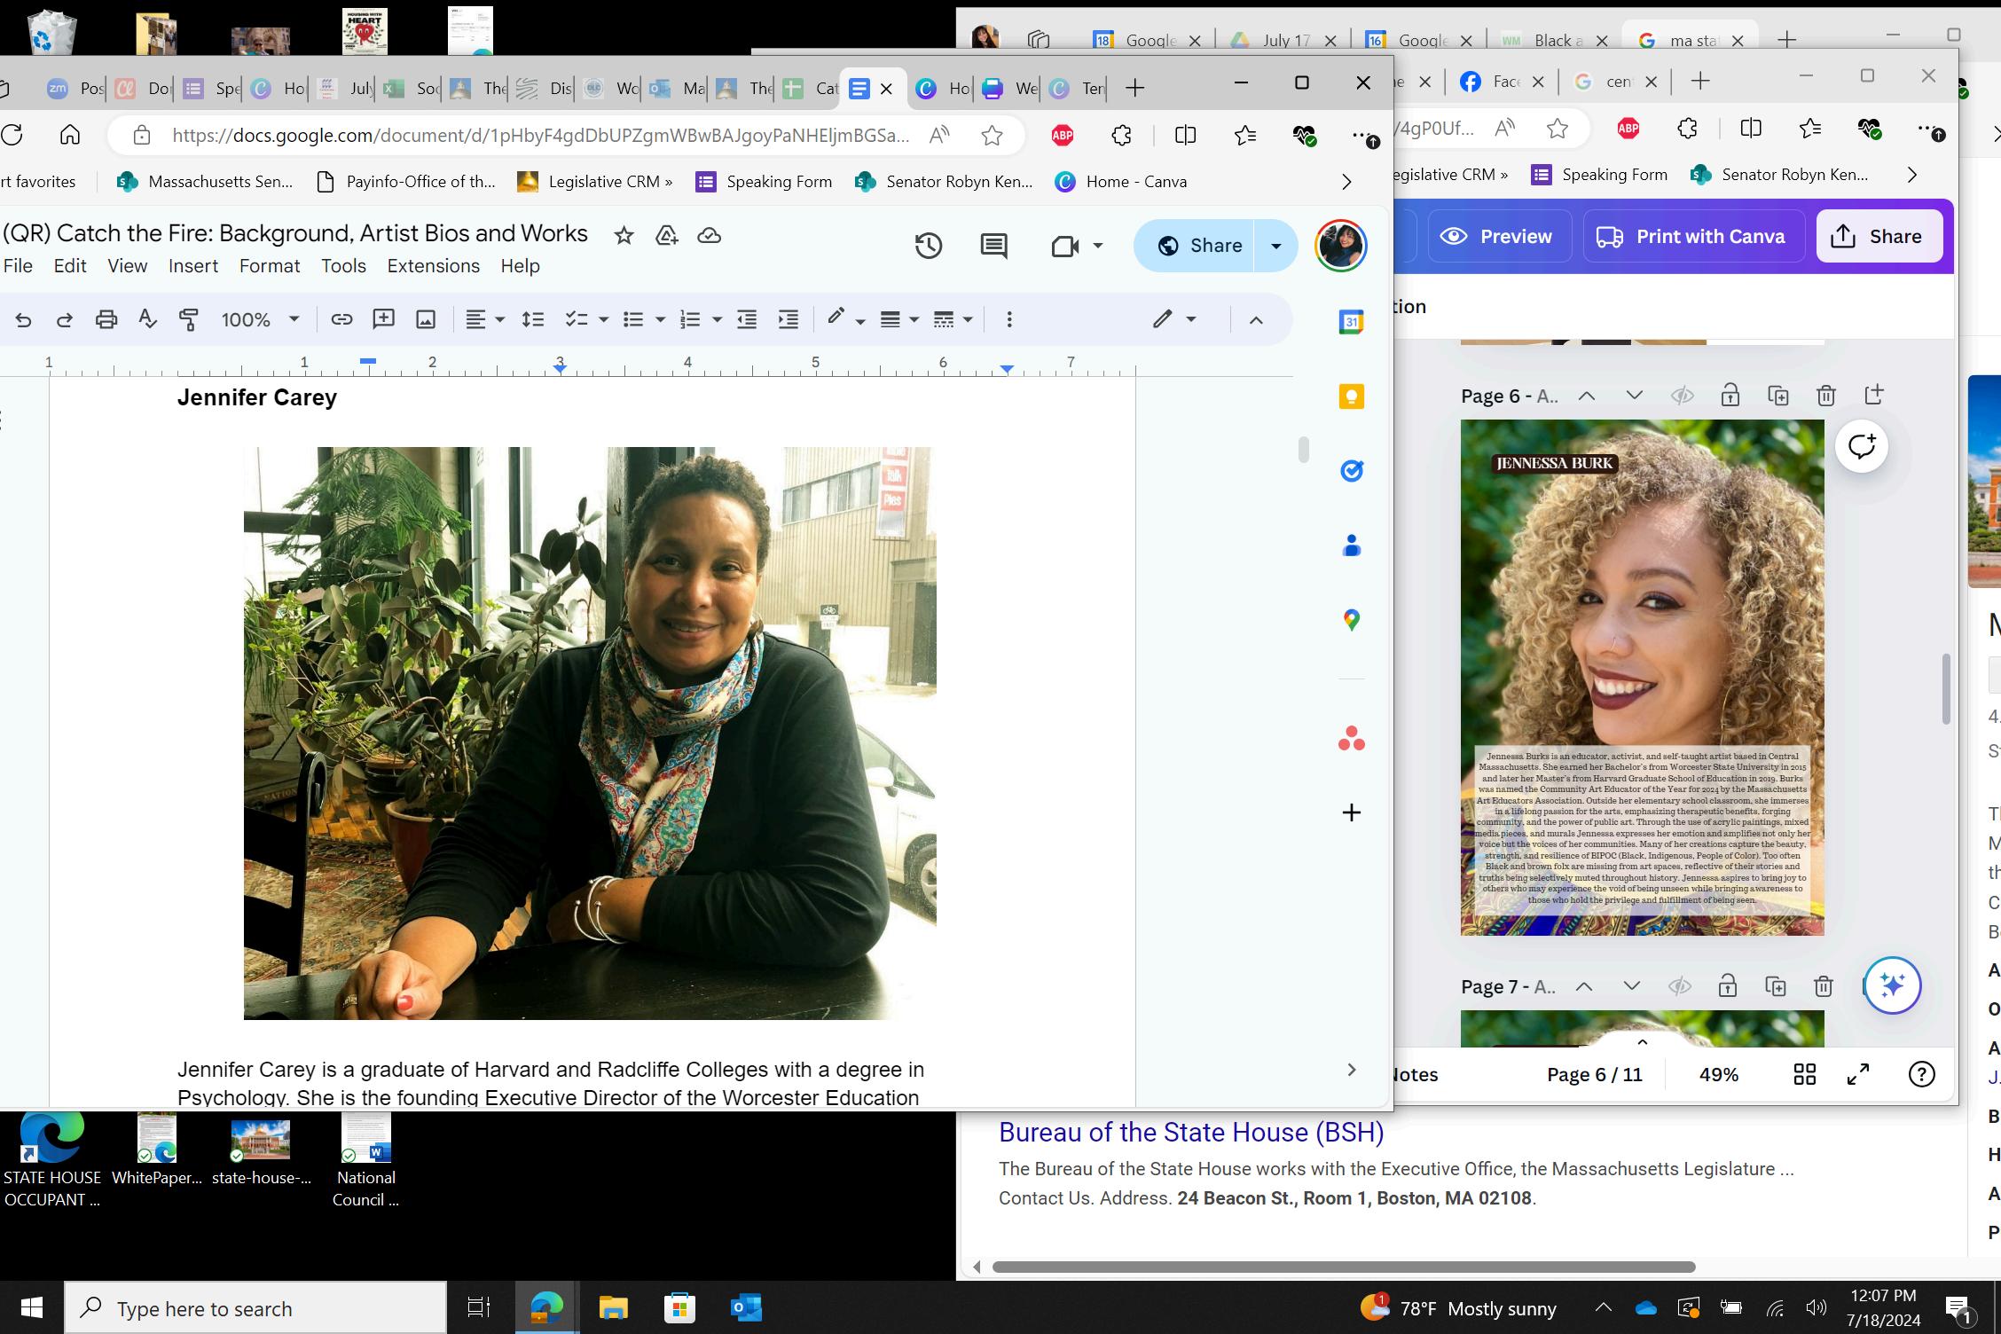Click the horizontal scrollbar in the Google results
The width and height of the screenshot is (2001, 1334).
(1343, 1267)
